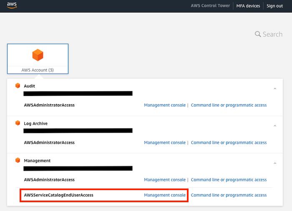Open Management console for Audit AWSAdministratorAccess
The height and width of the screenshot is (211, 292).
coord(165,105)
